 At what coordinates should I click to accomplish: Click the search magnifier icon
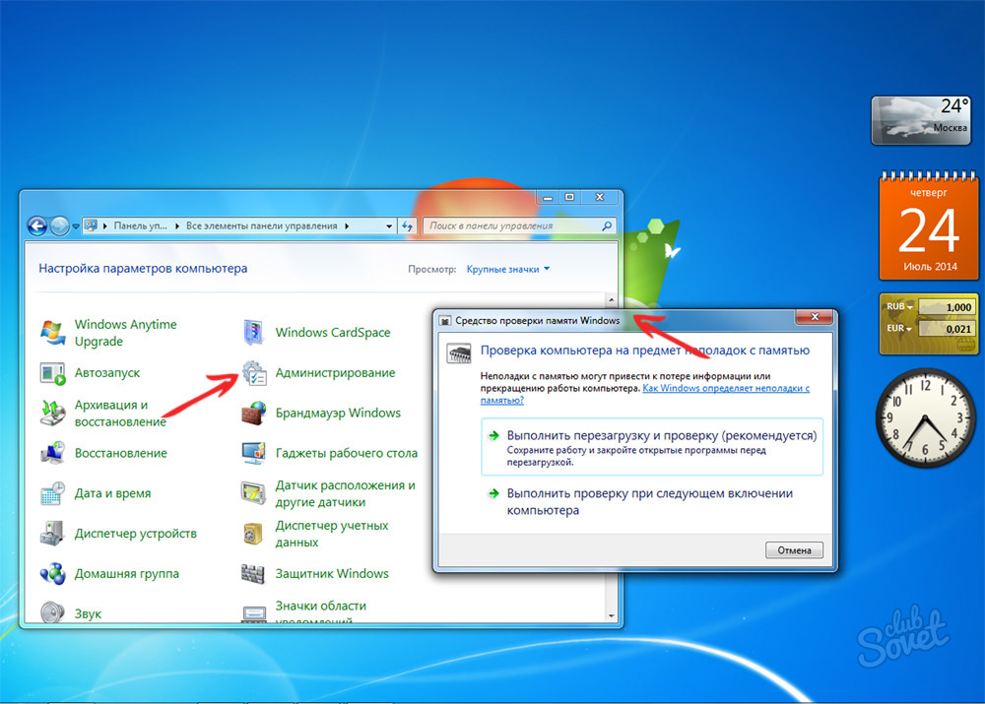pyautogui.click(x=607, y=225)
